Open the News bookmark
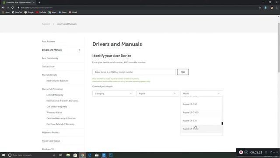Screen dimensions: 280x158 pyautogui.click(x=63, y=12)
